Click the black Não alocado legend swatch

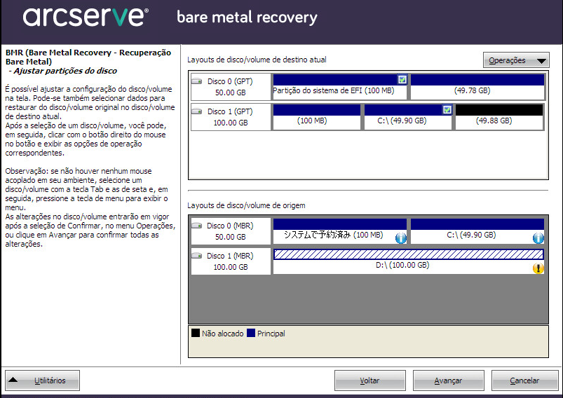pos(196,333)
